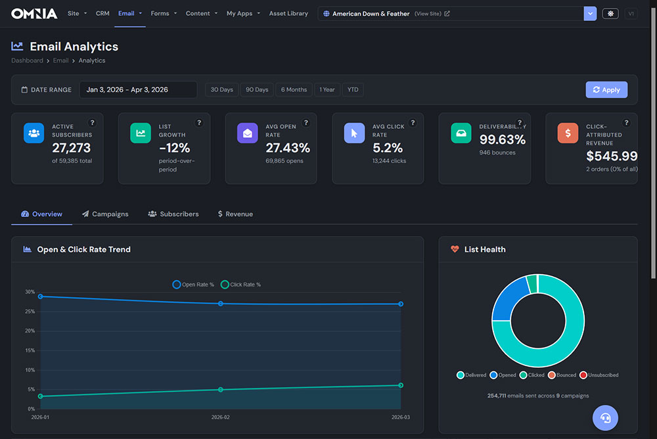The width and height of the screenshot is (657, 439).
Task: Click the Delivered teal color swatch
Action: [x=460, y=375]
